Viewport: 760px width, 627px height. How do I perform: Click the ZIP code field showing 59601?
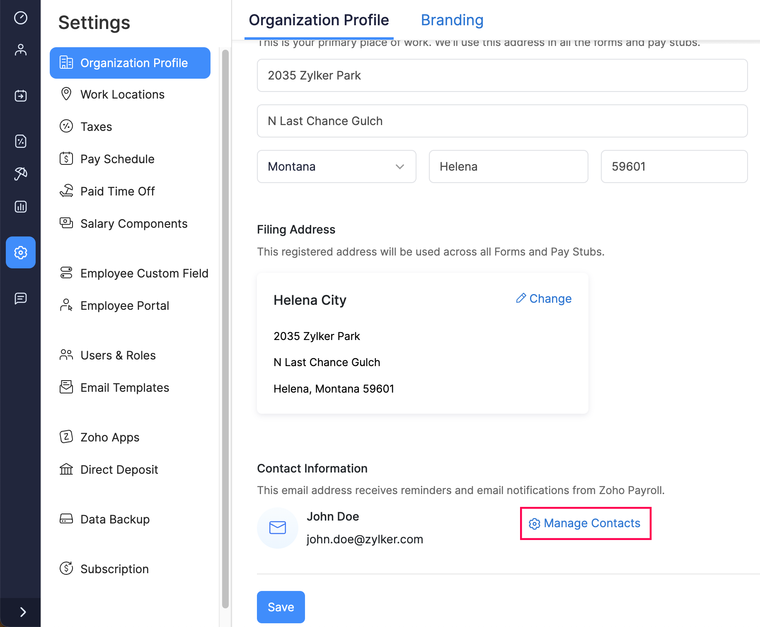click(x=674, y=166)
